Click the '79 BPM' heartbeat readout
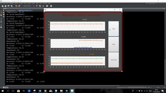166x93 pixels. point(84,37)
